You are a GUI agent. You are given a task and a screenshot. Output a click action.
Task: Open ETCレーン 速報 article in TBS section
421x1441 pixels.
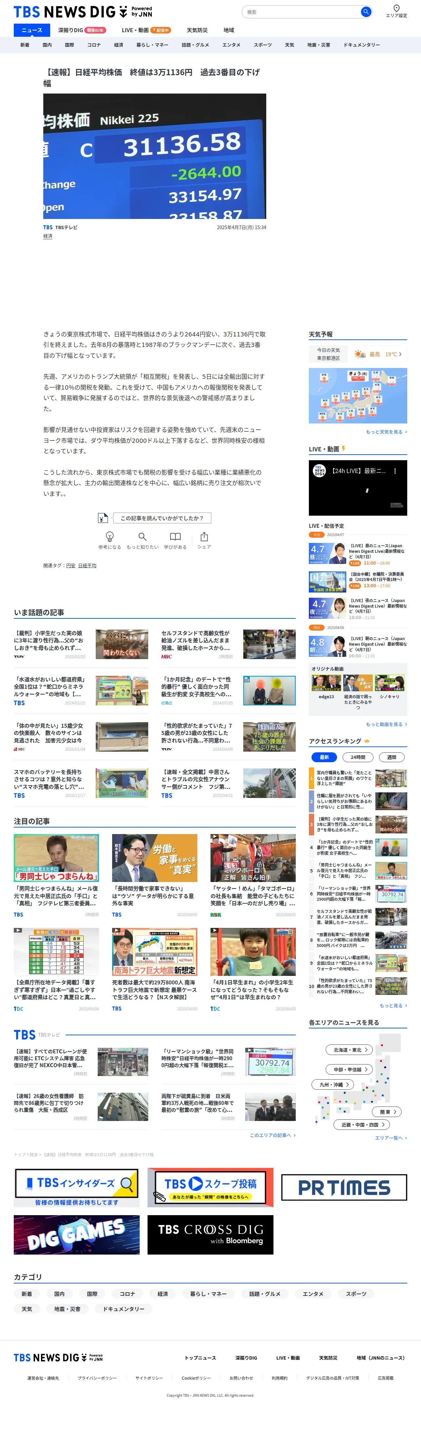(81, 1062)
